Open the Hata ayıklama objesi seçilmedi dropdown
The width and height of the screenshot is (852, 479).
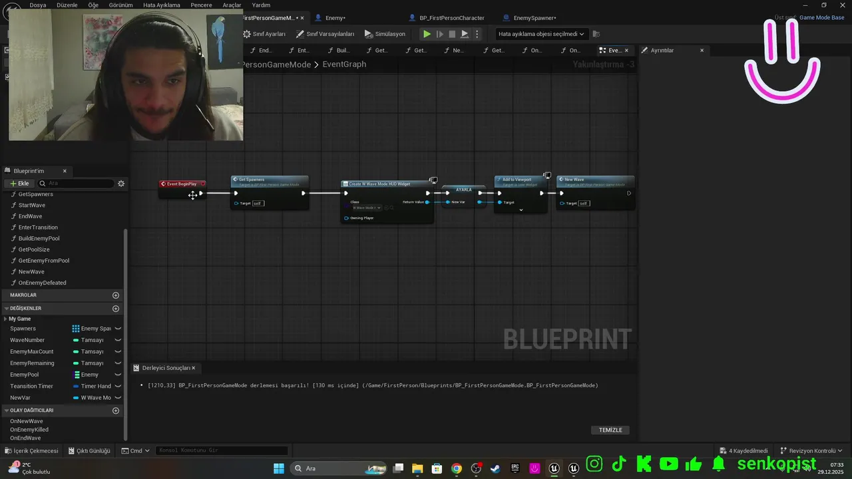[541, 34]
